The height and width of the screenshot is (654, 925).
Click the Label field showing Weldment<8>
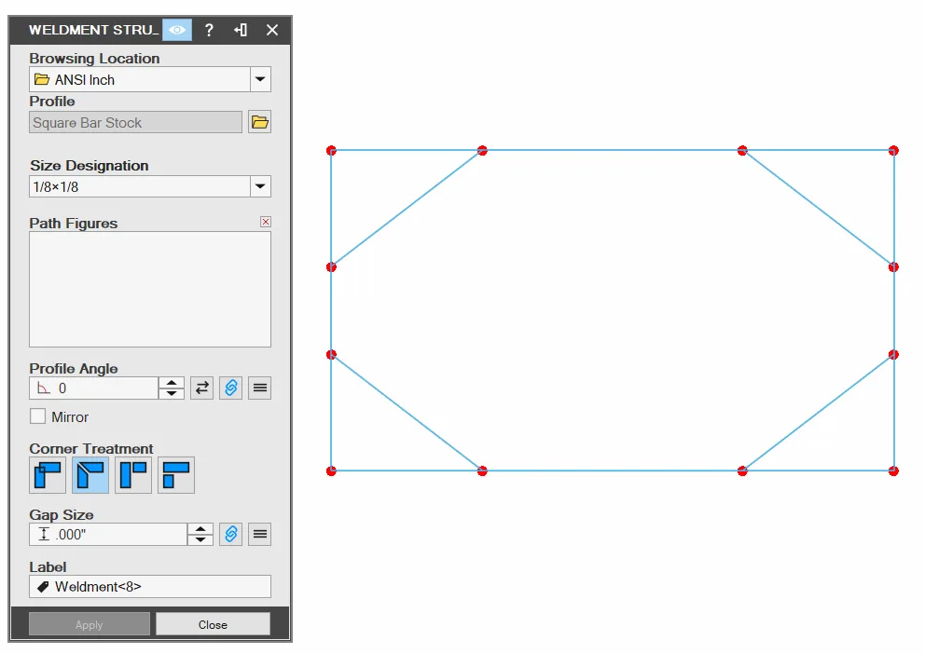point(150,587)
